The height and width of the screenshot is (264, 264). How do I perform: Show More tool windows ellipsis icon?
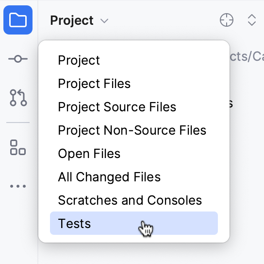[18, 186]
